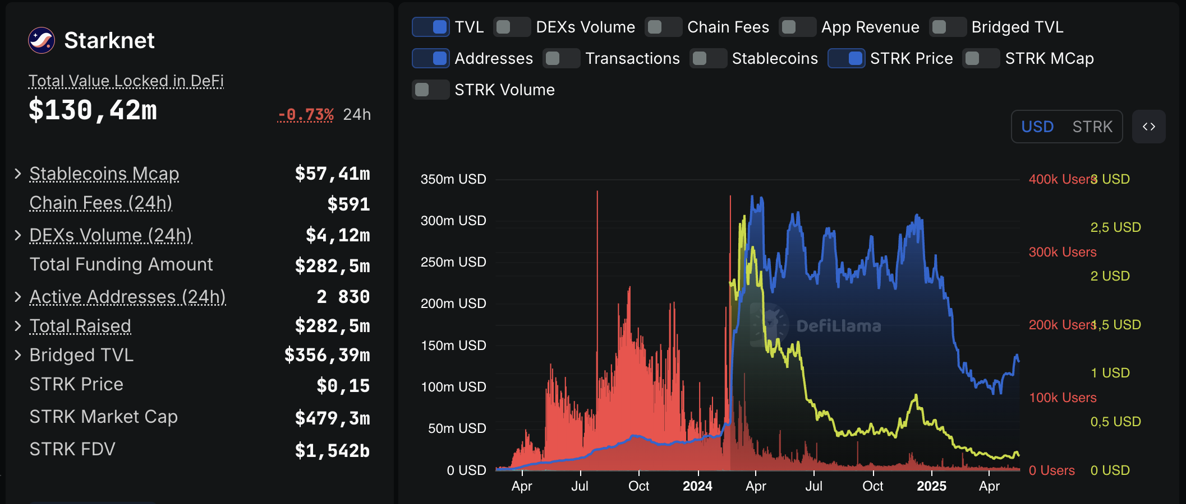The image size is (1186, 504).
Task: Switch chart denomination to USD
Action: [x=1037, y=127]
